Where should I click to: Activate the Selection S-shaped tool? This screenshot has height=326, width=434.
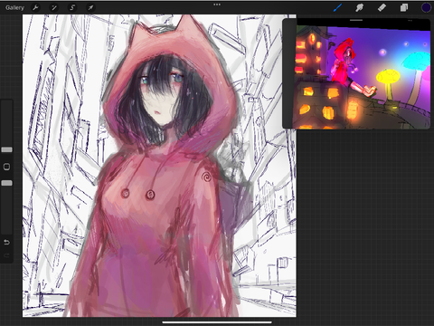[72, 7]
